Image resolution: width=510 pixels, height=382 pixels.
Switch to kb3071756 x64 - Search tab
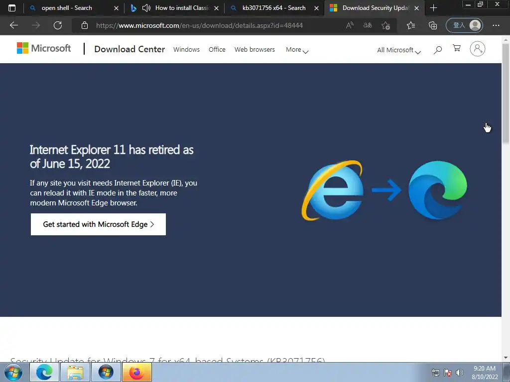pyautogui.click(x=274, y=8)
